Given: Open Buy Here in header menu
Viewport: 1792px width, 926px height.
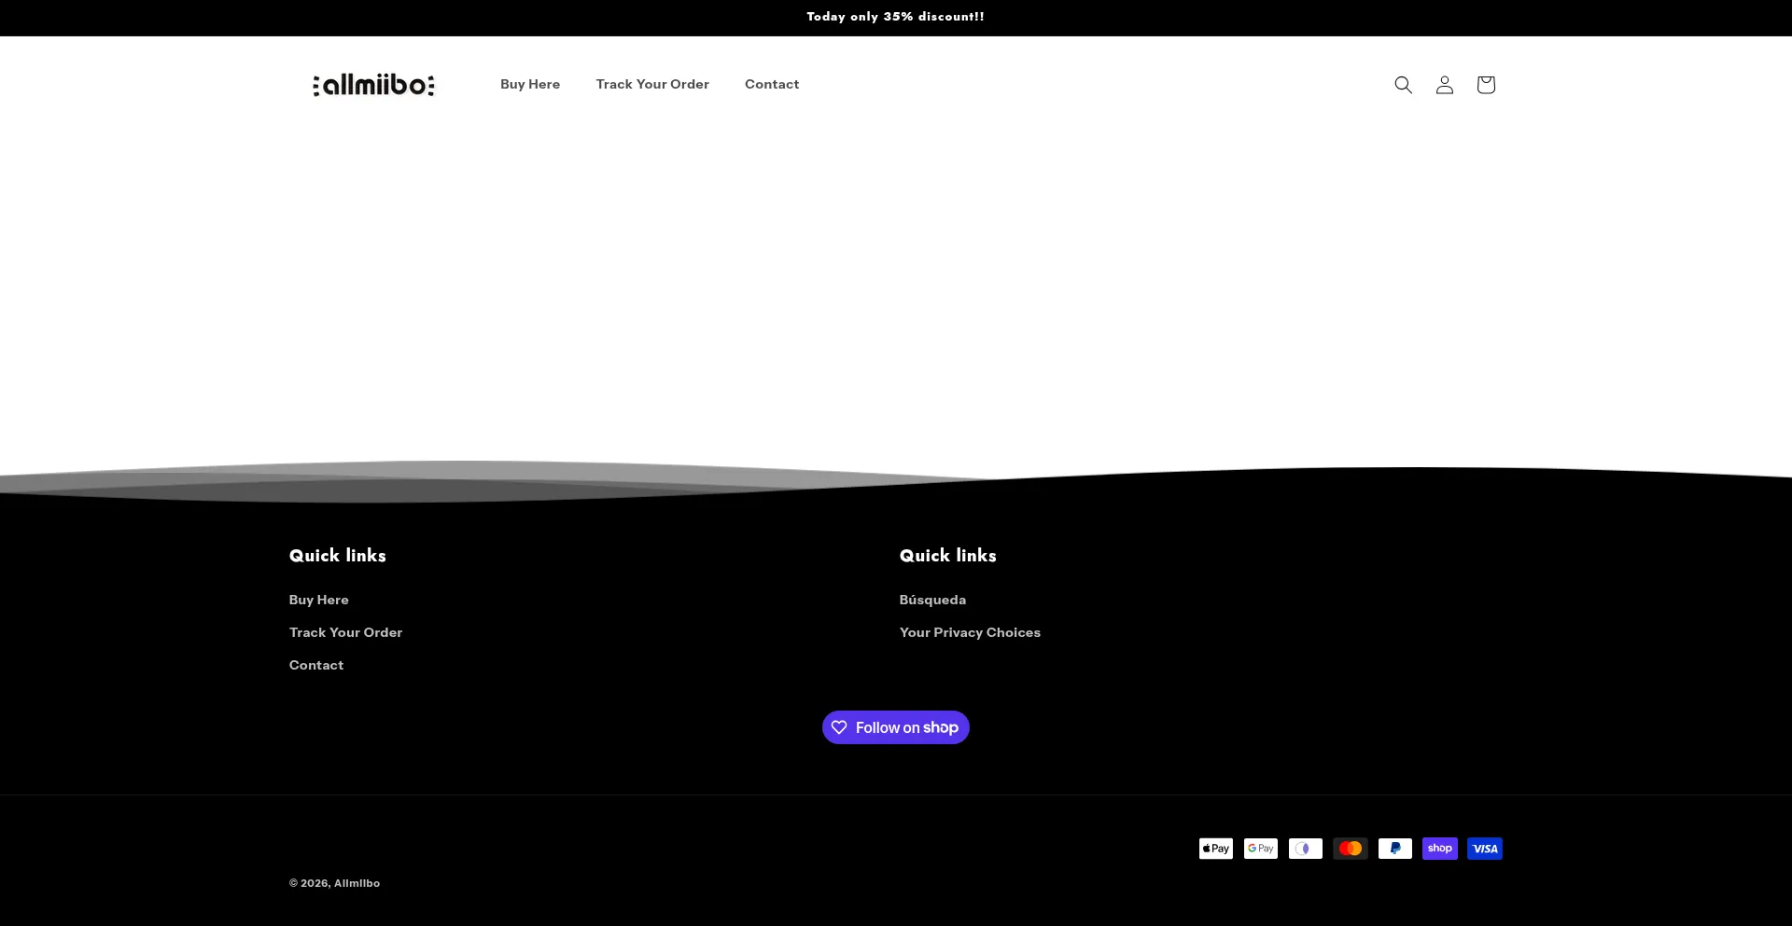Looking at the screenshot, I should (x=530, y=84).
